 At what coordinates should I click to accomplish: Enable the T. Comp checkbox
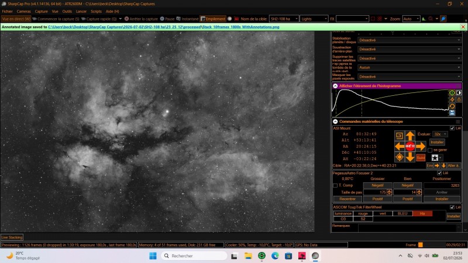(335, 185)
